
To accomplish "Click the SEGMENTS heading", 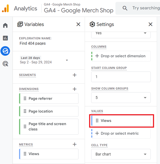I will pos(28,75).
